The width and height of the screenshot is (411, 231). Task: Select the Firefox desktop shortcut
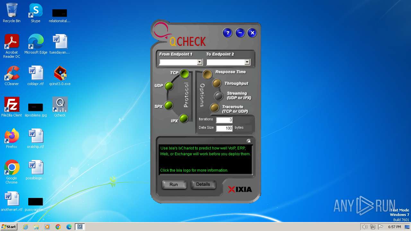pos(12,139)
